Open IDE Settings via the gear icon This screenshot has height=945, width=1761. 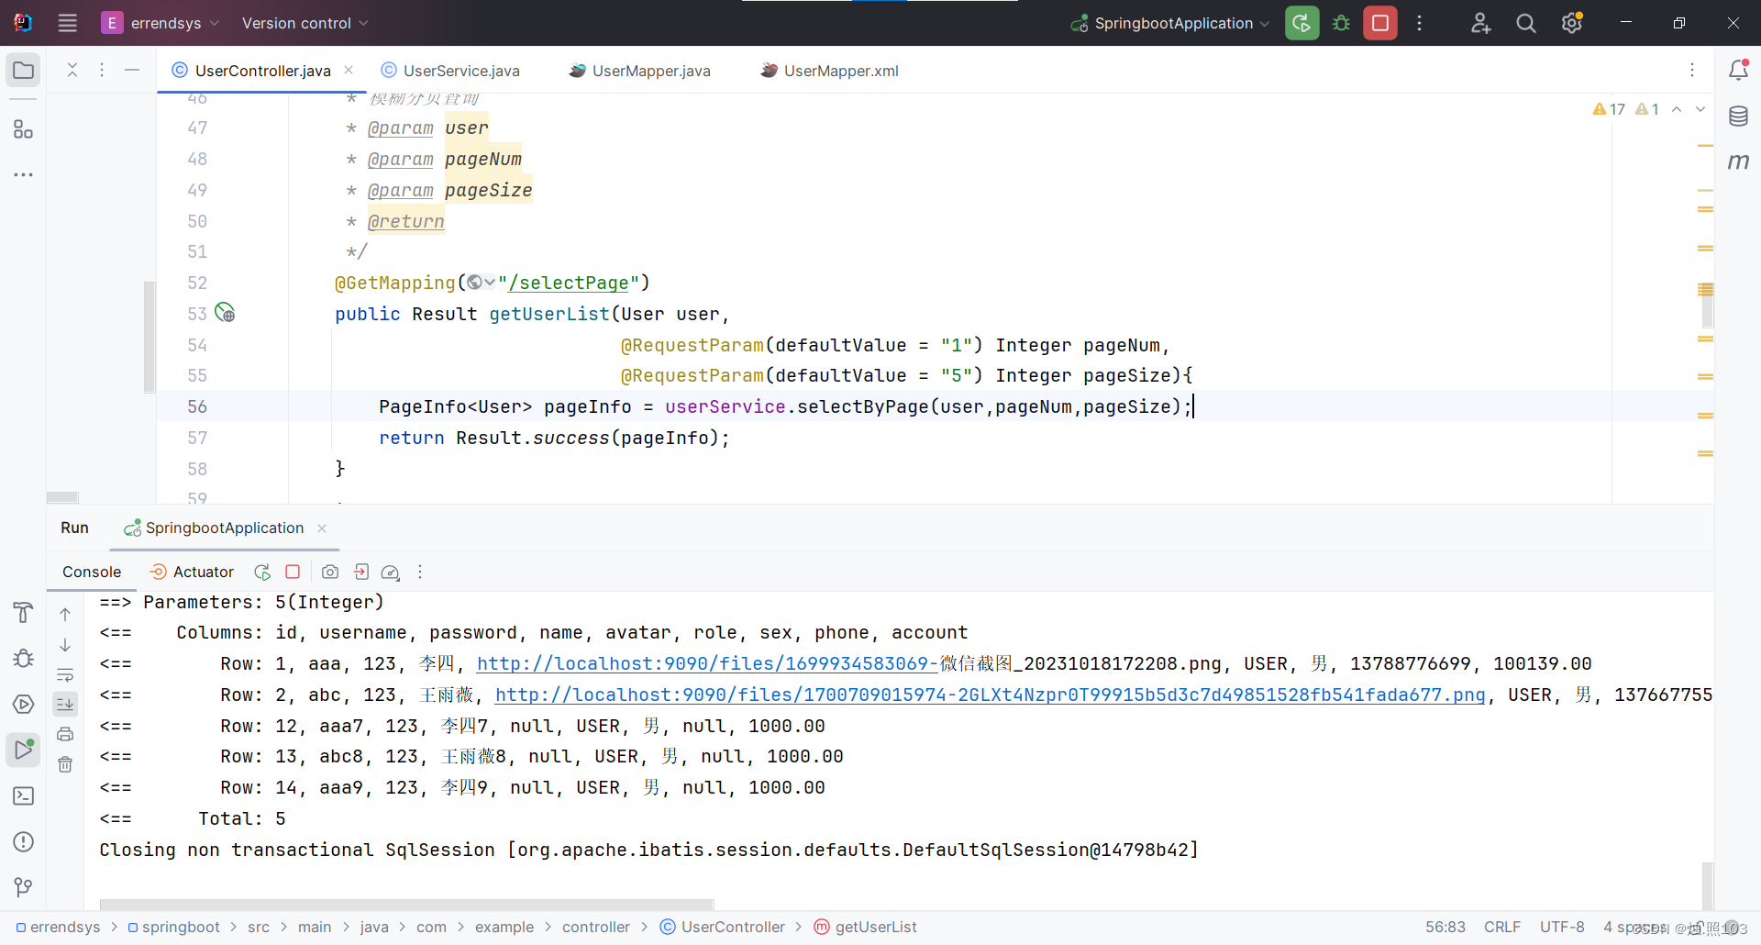pyautogui.click(x=1571, y=23)
